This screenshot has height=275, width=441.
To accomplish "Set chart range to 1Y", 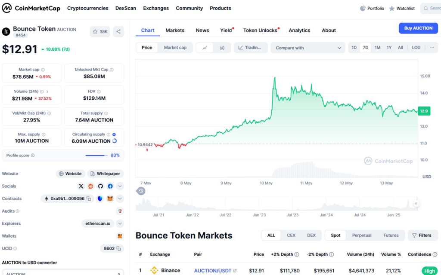I will (x=389, y=48).
